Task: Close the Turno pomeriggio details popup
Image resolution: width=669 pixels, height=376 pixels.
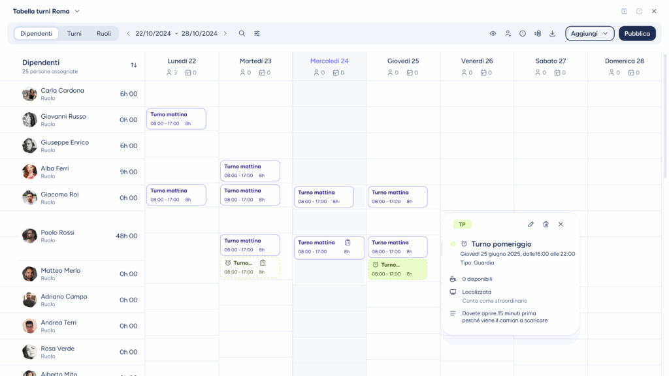Action: click(561, 225)
